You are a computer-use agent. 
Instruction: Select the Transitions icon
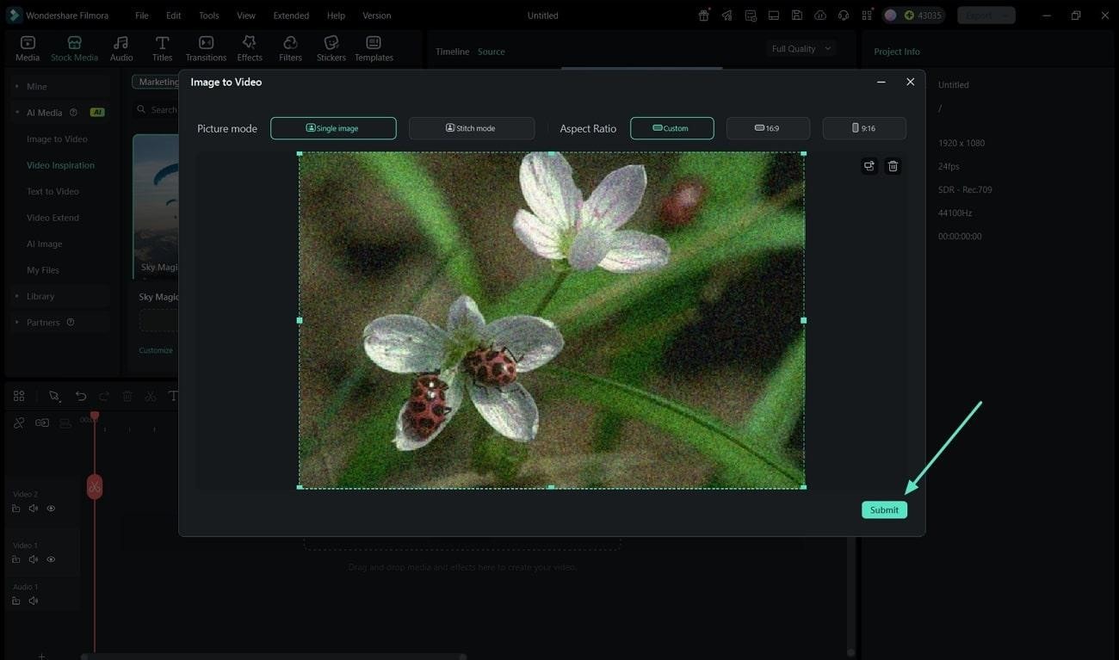pos(206,46)
